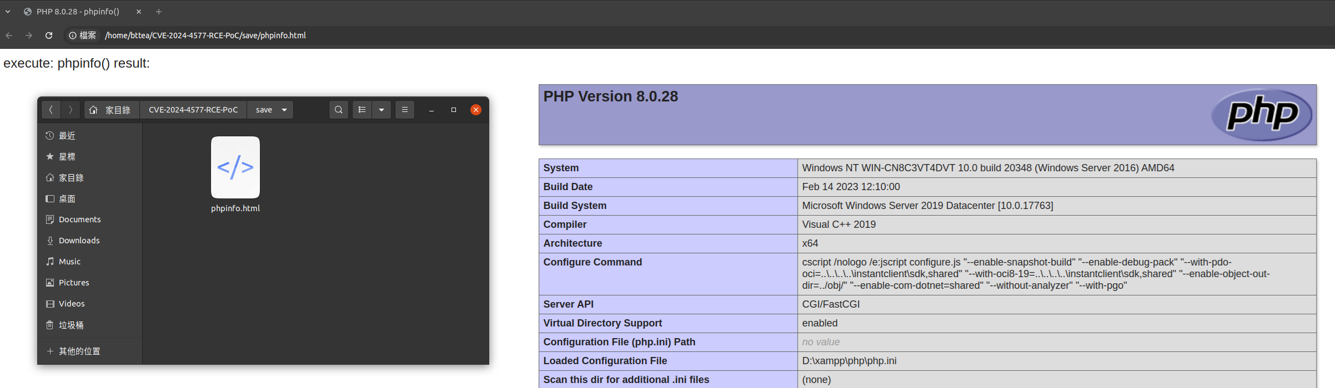
Task: Click the 家目錄 home breadcrumb button
Action: [x=111, y=110]
